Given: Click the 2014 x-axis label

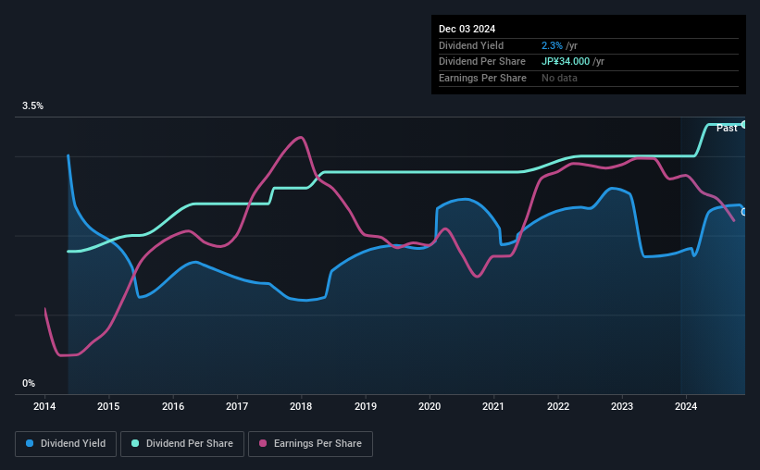Looking at the screenshot, I should click(x=44, y=406).
